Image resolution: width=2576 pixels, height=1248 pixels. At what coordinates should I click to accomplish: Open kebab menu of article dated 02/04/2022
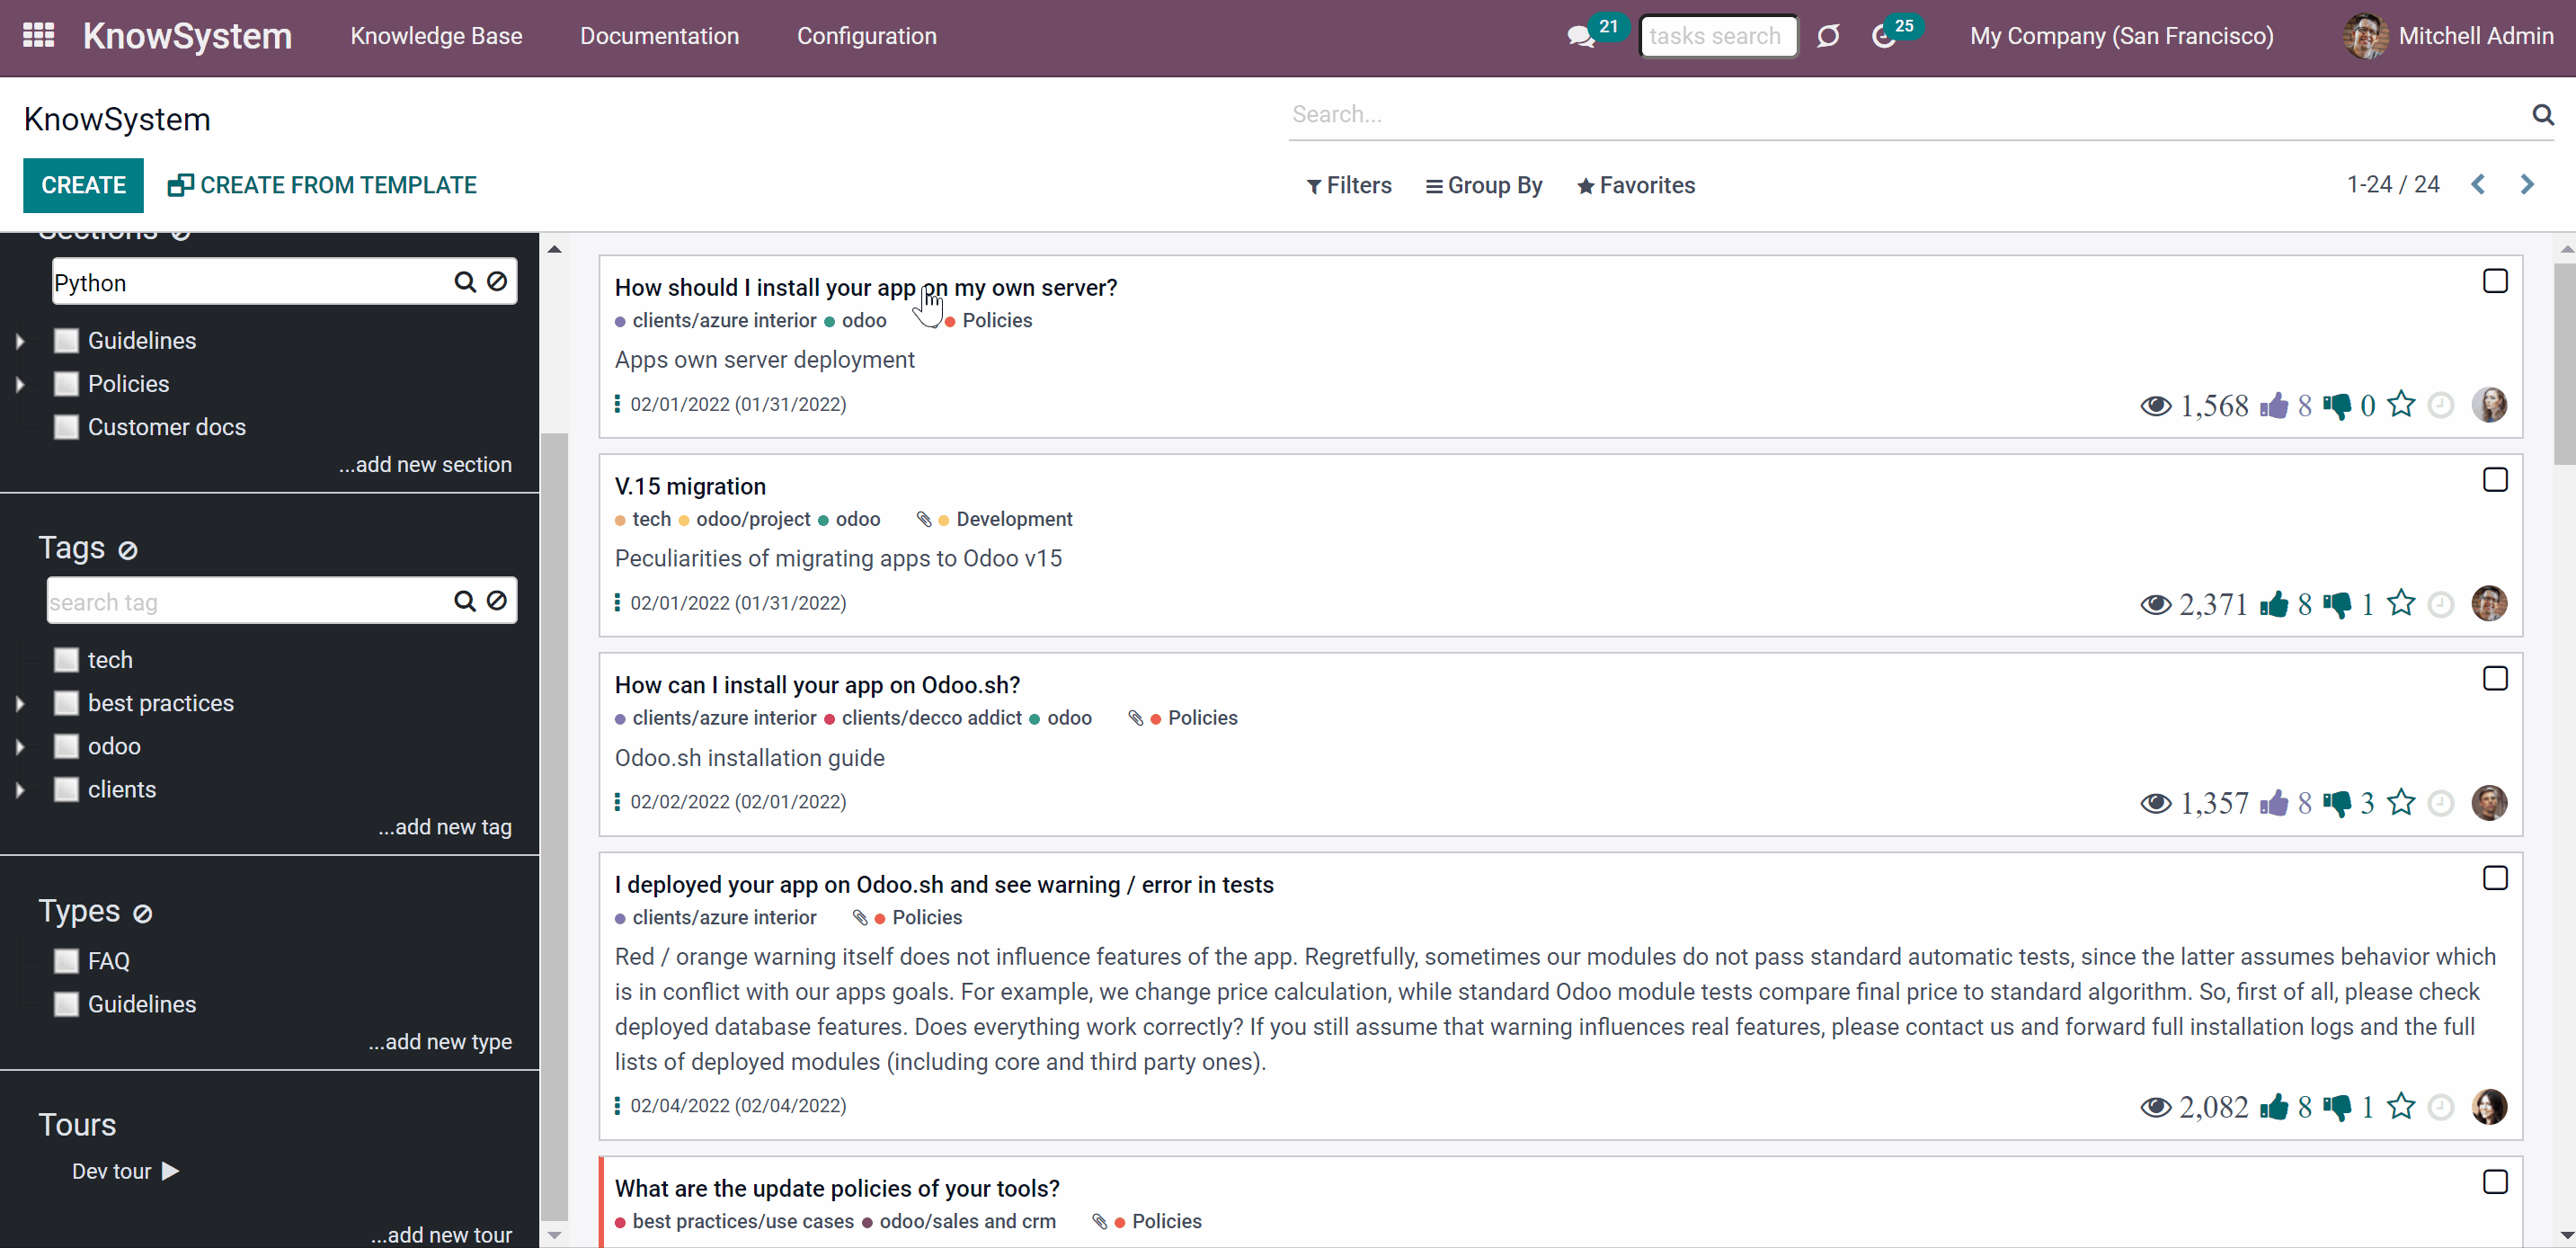pos(617,1106)
